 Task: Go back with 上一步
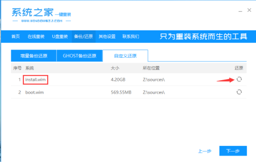(205, 151)
